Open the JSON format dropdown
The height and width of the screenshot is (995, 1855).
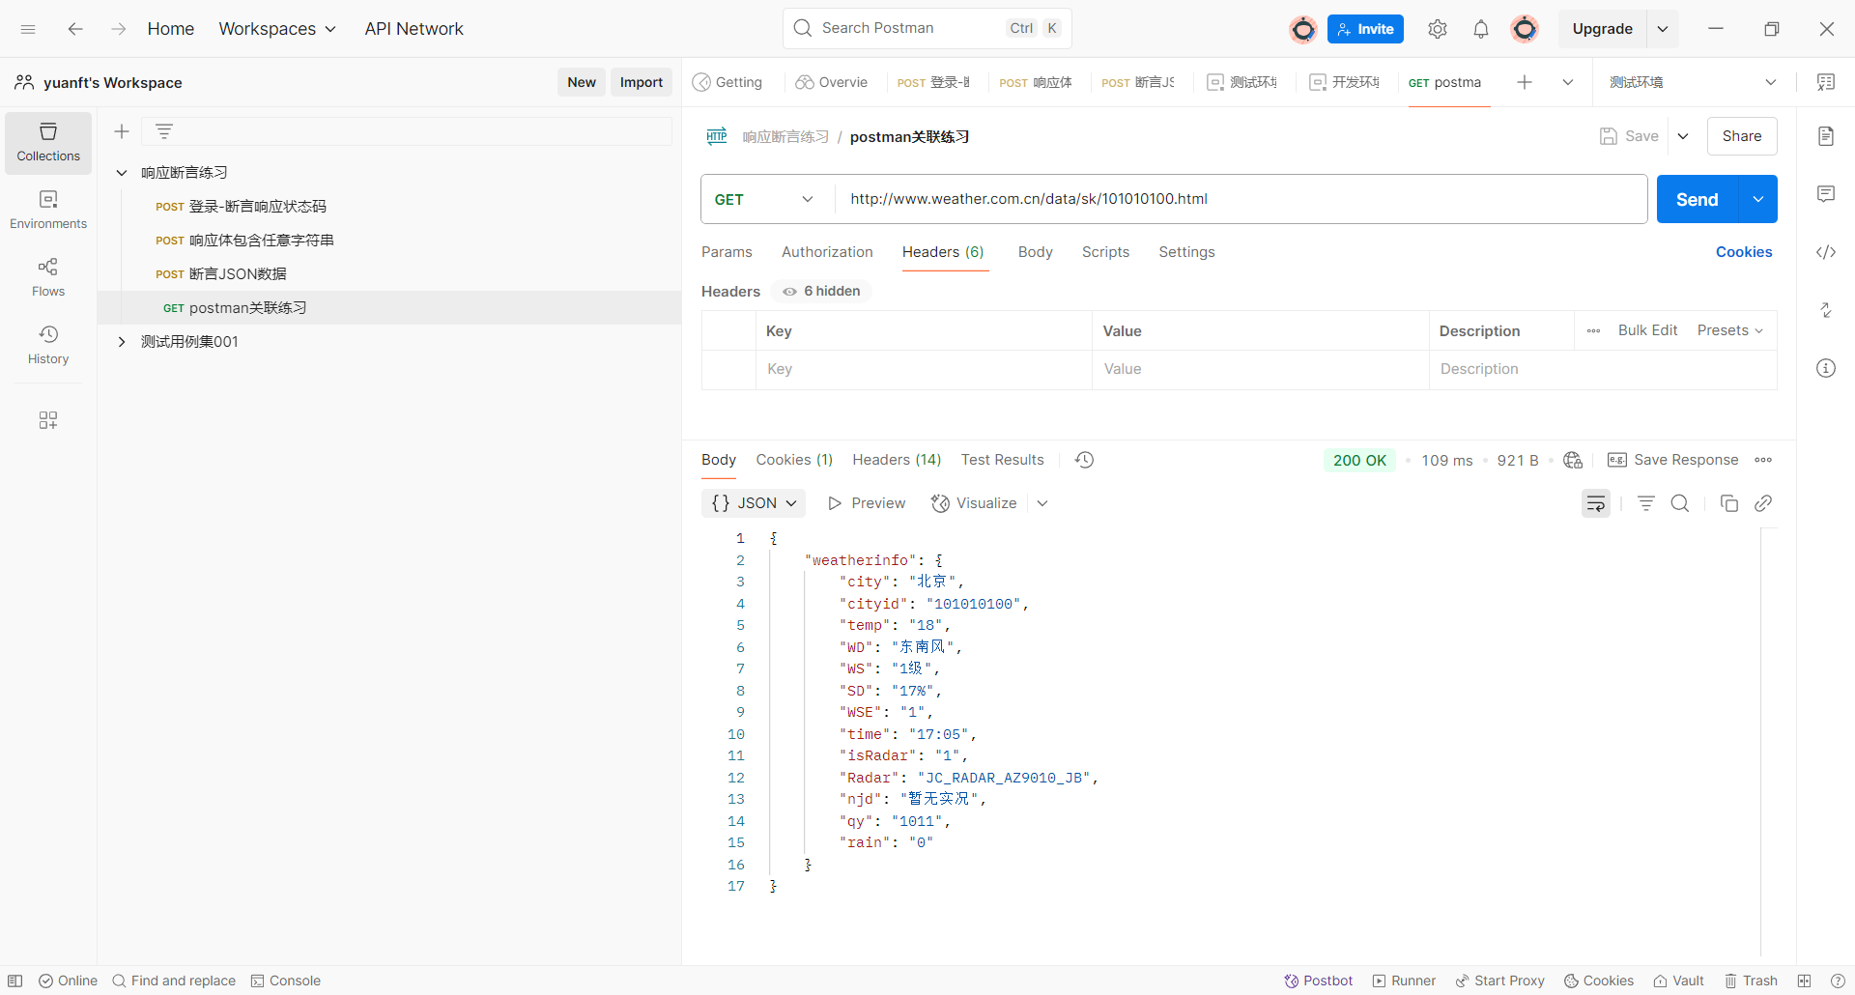(x=754, y=503)
